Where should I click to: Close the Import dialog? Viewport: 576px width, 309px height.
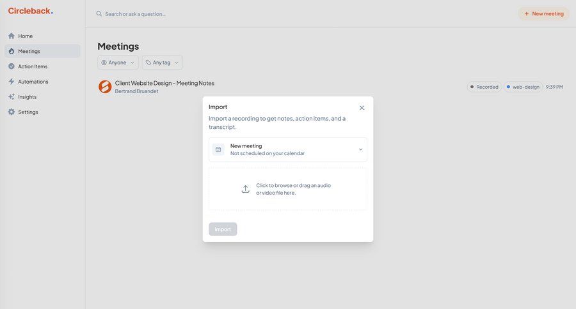(x=362, y=108)
